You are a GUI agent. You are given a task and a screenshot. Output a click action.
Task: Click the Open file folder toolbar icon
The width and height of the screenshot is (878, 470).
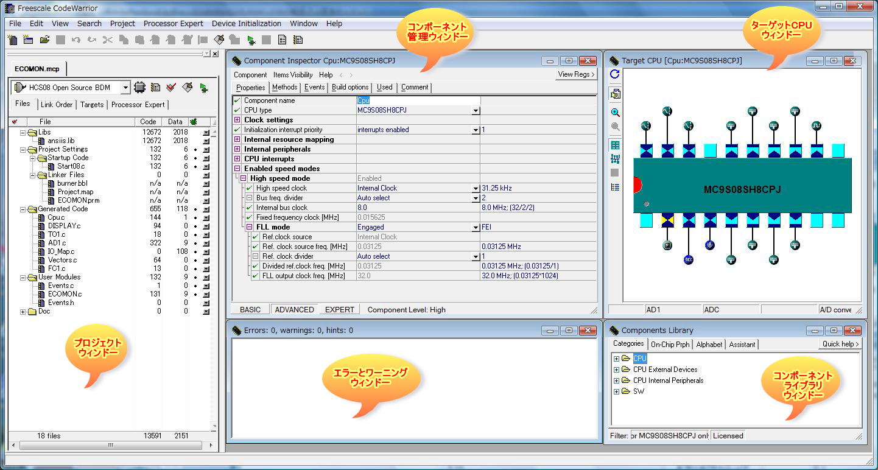(x=44, y=40)
